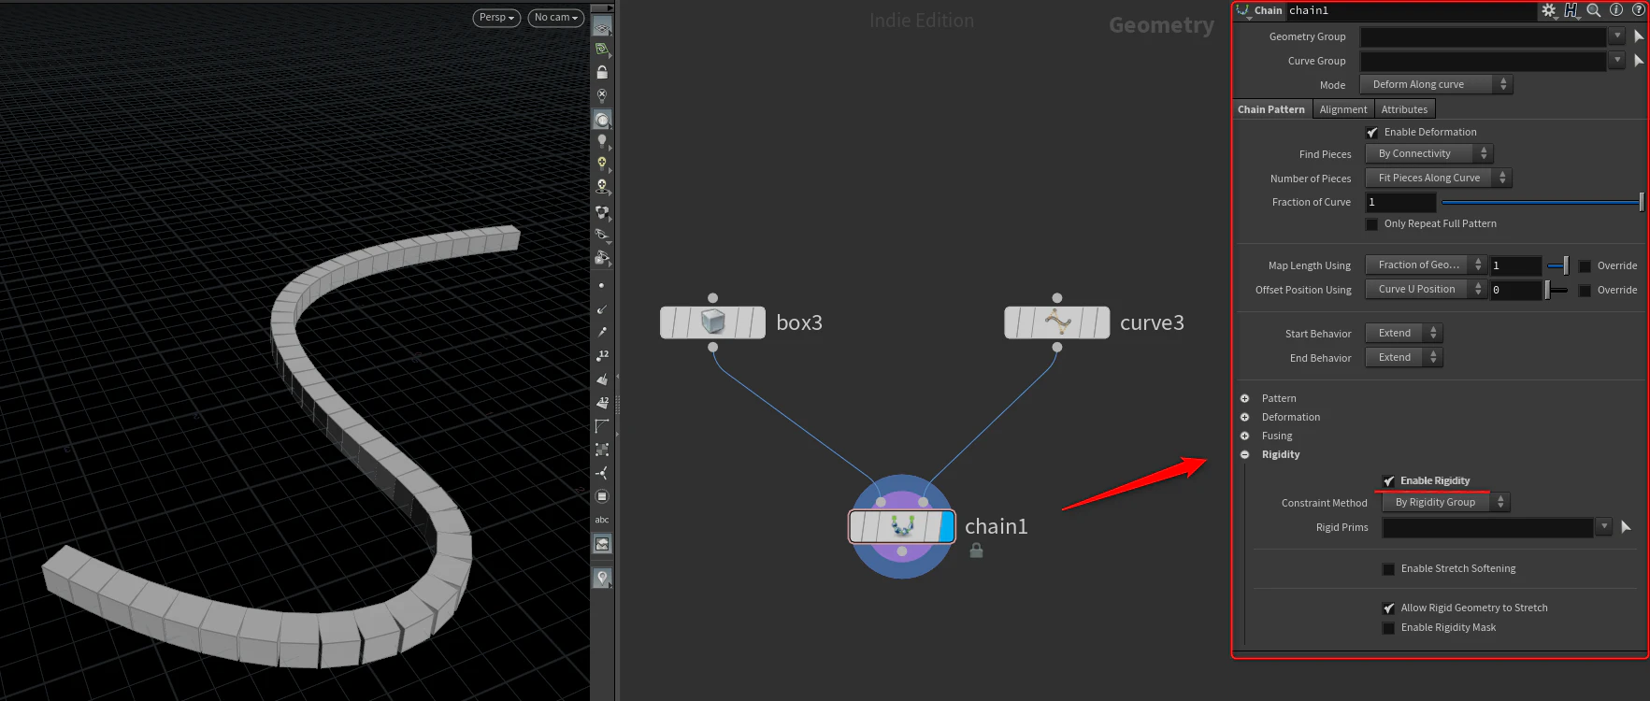Open the Persp viewport menu
The image size is (1650, 701).
(496, 18)
